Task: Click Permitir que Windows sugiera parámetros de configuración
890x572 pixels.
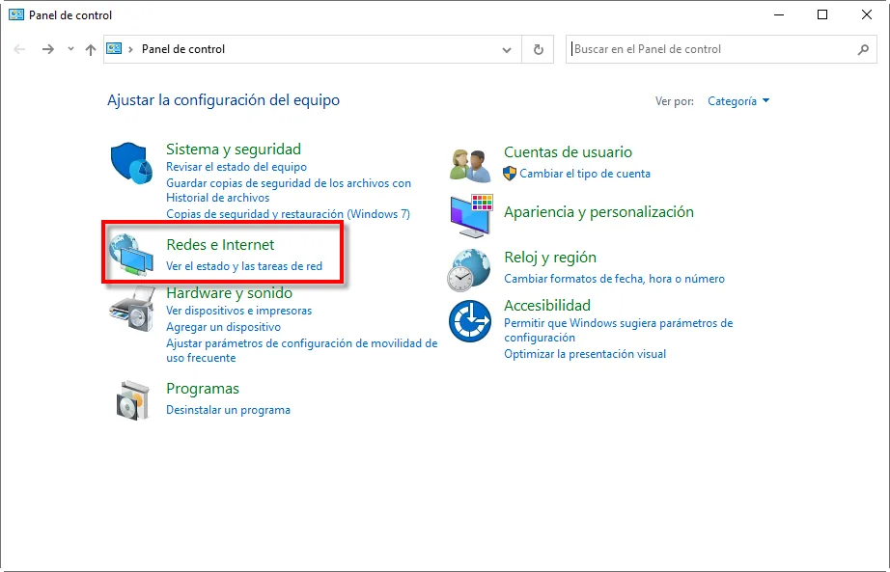Action: tap(618, 330)
